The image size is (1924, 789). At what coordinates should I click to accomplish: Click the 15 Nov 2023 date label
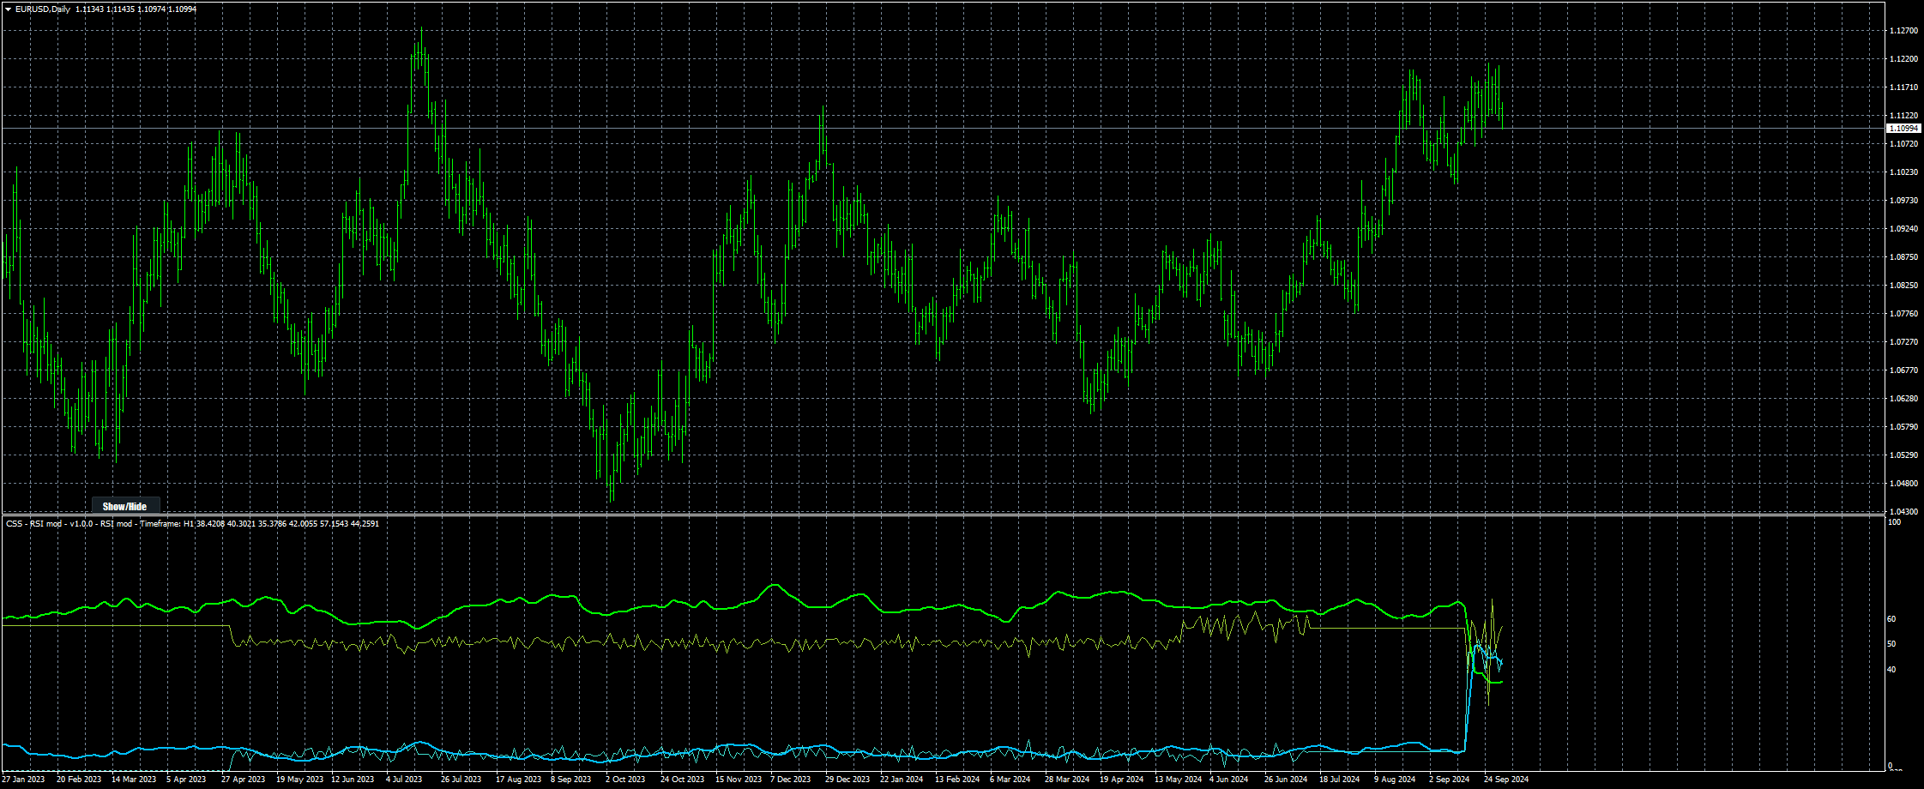pyautogui.click(x=739, y=780)
